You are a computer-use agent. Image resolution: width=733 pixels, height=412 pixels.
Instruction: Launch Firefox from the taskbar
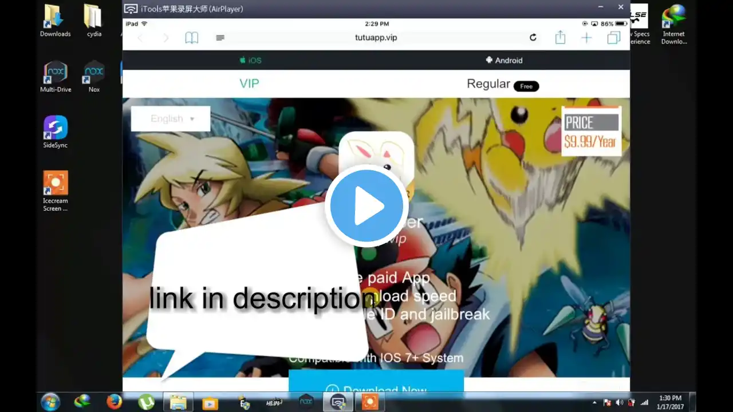[x=115, y=402]
